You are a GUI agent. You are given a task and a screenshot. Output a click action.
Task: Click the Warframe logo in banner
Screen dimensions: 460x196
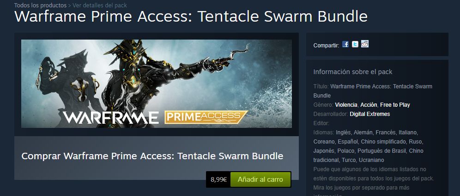110,117
